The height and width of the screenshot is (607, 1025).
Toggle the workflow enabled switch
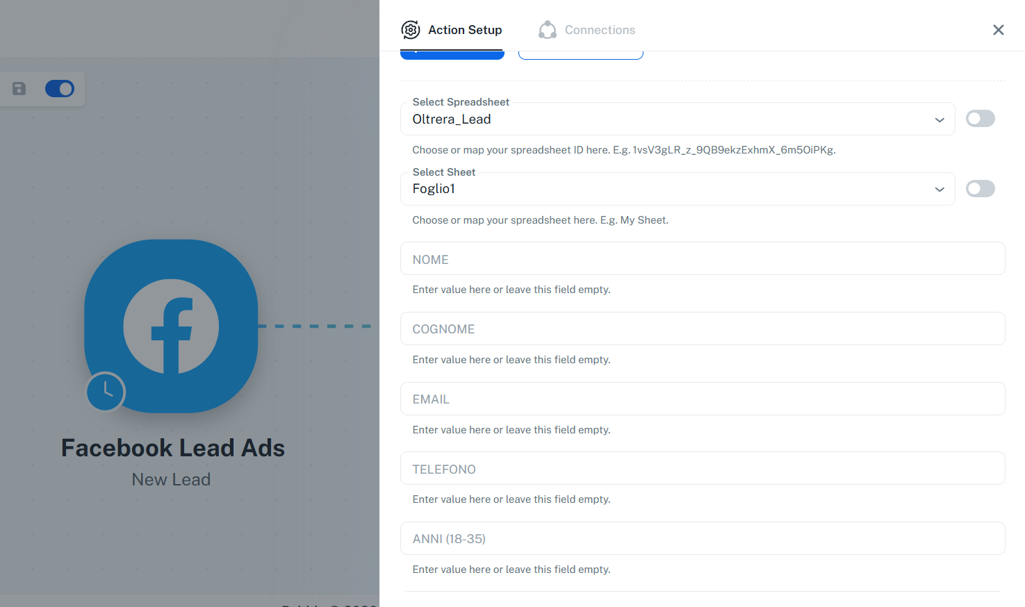pos(60,89)
